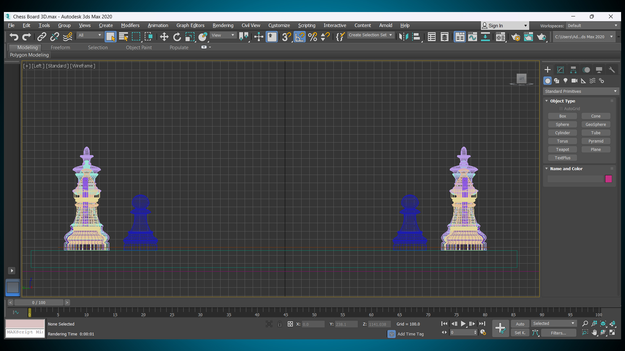Click the Align tool icon
This screenshot has width=625, height=351.
click(416, 37)
